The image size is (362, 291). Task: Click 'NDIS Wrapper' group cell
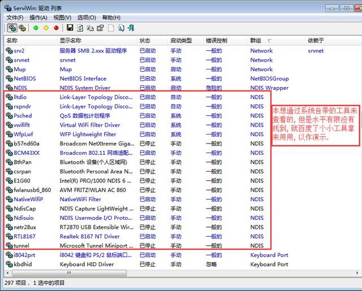pos(269,88)
